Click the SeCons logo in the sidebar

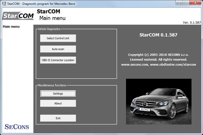17,127
